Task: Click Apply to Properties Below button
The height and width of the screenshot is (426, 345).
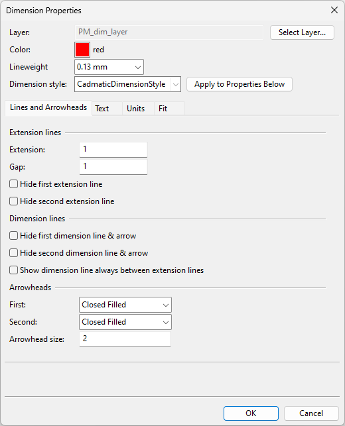Action: 240,84
